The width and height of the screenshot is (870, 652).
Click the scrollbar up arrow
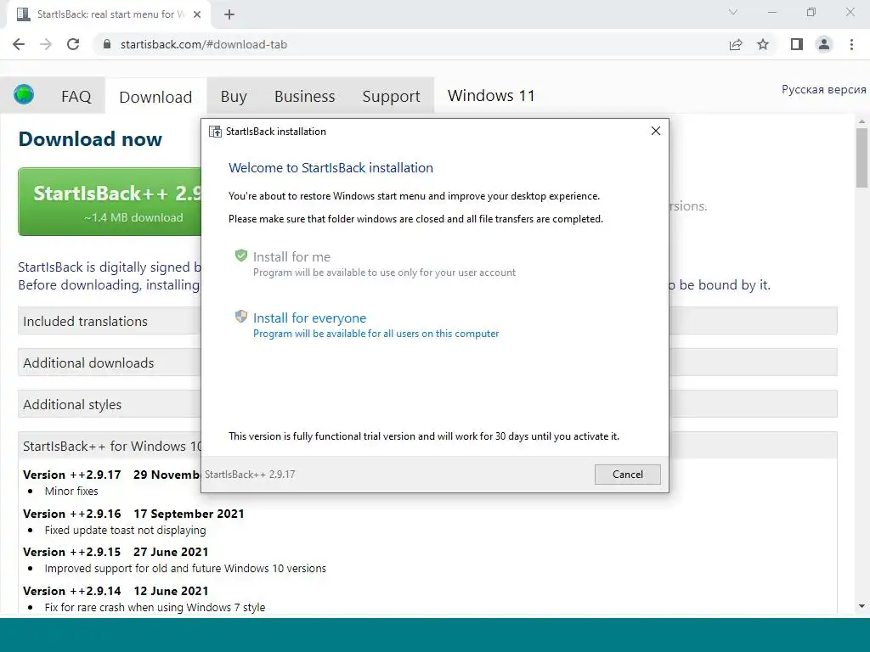(862, 121)
